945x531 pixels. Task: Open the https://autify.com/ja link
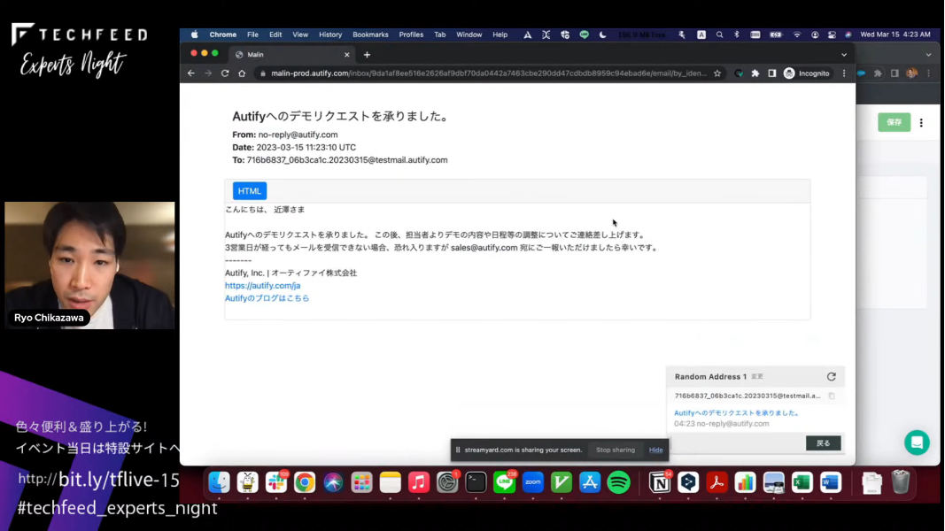click(263, 285)
